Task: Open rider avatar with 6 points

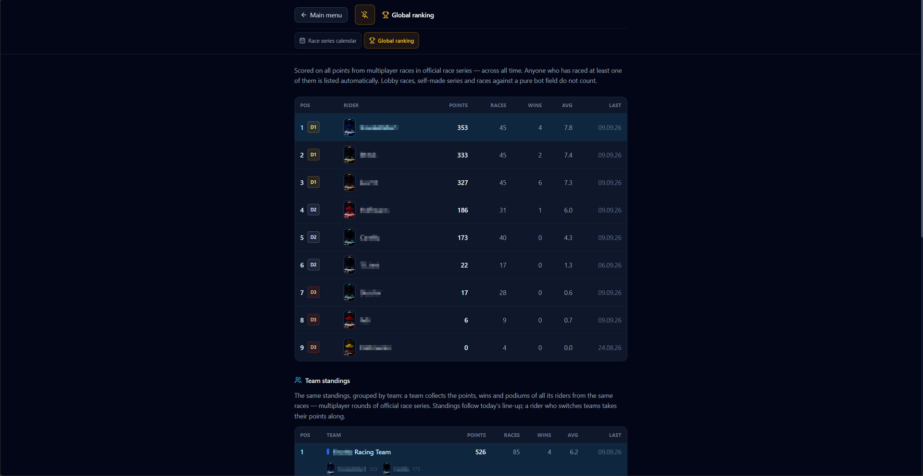Action: pyautogui.click(x=349, y=320)
